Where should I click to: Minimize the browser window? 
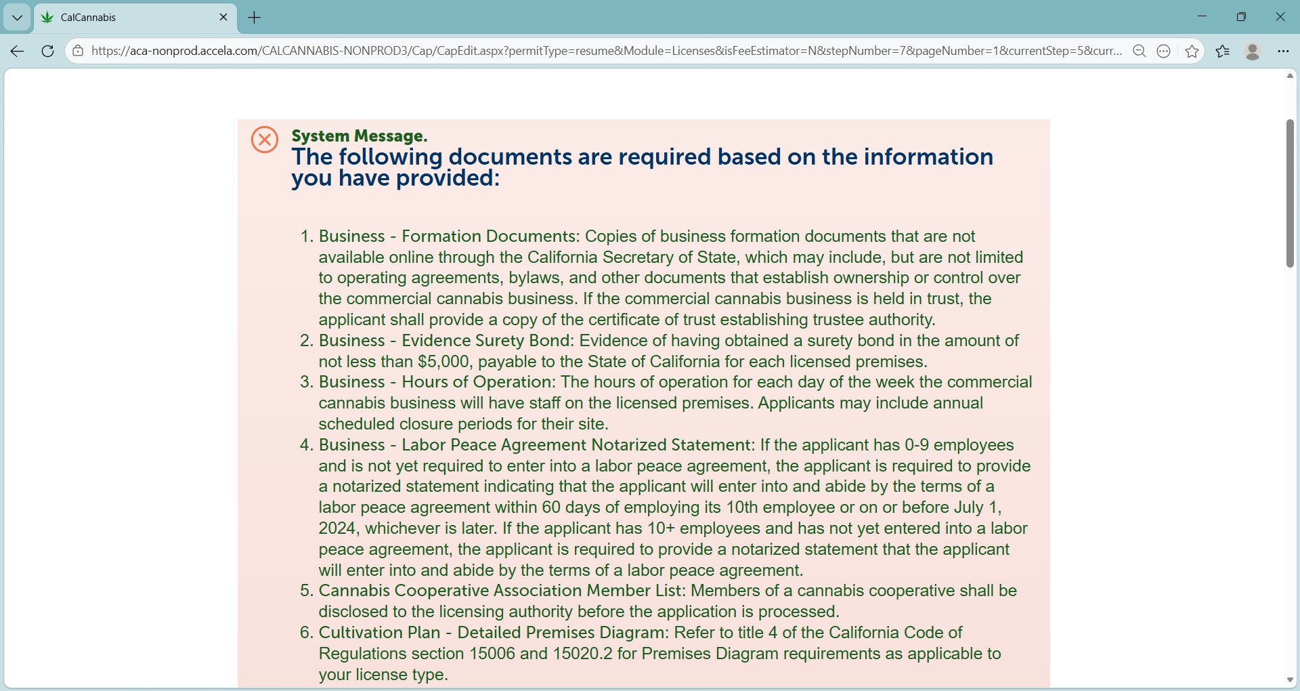point(1202,16)
